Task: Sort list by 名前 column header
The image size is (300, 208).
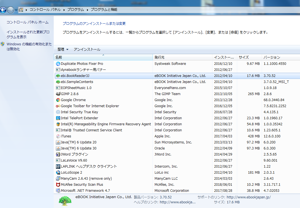Action: click(59, 57)
